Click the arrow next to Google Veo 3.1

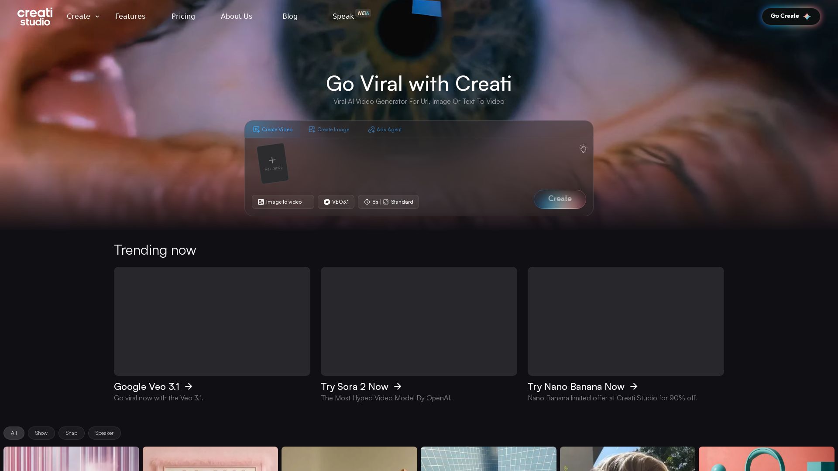[x=189, y=387]
